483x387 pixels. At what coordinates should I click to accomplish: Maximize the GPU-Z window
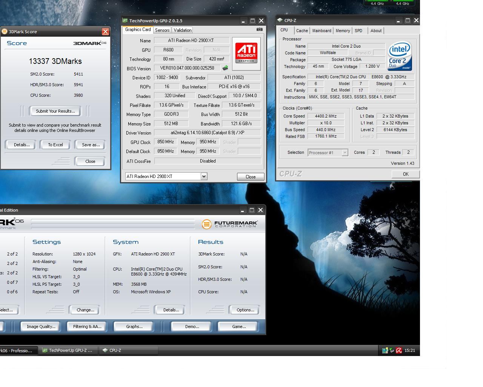252,21
